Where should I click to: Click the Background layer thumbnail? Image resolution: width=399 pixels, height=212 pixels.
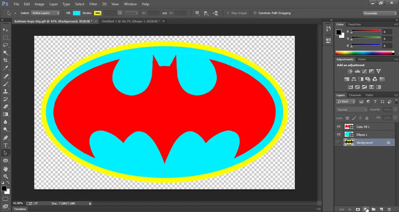[349, 142]
